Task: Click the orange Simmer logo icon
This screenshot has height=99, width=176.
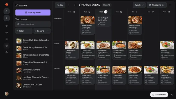Action: click(x=7, y=5)
